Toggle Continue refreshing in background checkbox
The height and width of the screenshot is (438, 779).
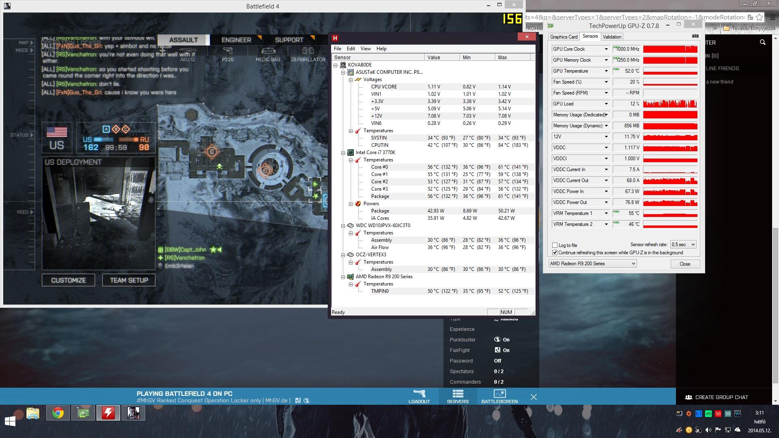[x=555, y=253]
